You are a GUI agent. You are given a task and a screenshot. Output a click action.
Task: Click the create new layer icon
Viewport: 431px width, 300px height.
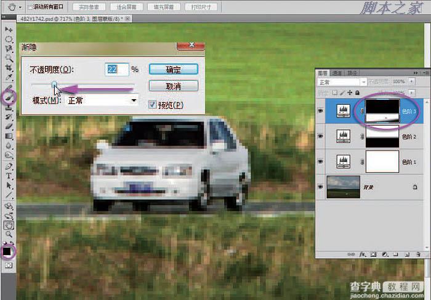click(408, 254)
